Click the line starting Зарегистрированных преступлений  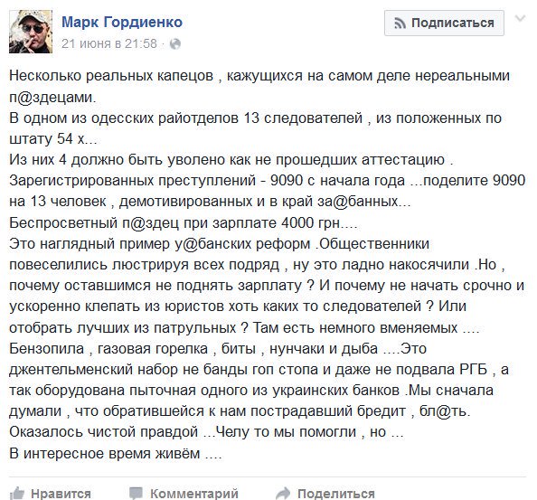[x=267, y=181]
